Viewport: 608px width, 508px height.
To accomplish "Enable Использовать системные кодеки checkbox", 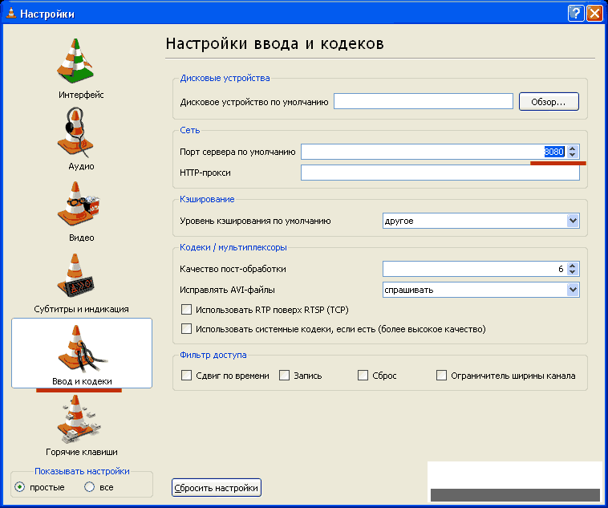I will tap(187, 329).
